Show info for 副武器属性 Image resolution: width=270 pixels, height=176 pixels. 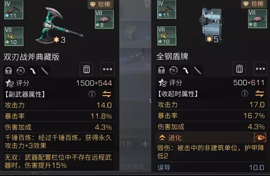click(x=92, y=94)
